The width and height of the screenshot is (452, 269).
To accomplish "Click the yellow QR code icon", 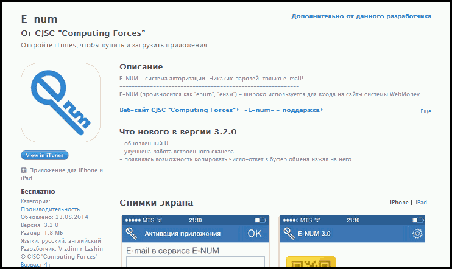I will (311, 262).
